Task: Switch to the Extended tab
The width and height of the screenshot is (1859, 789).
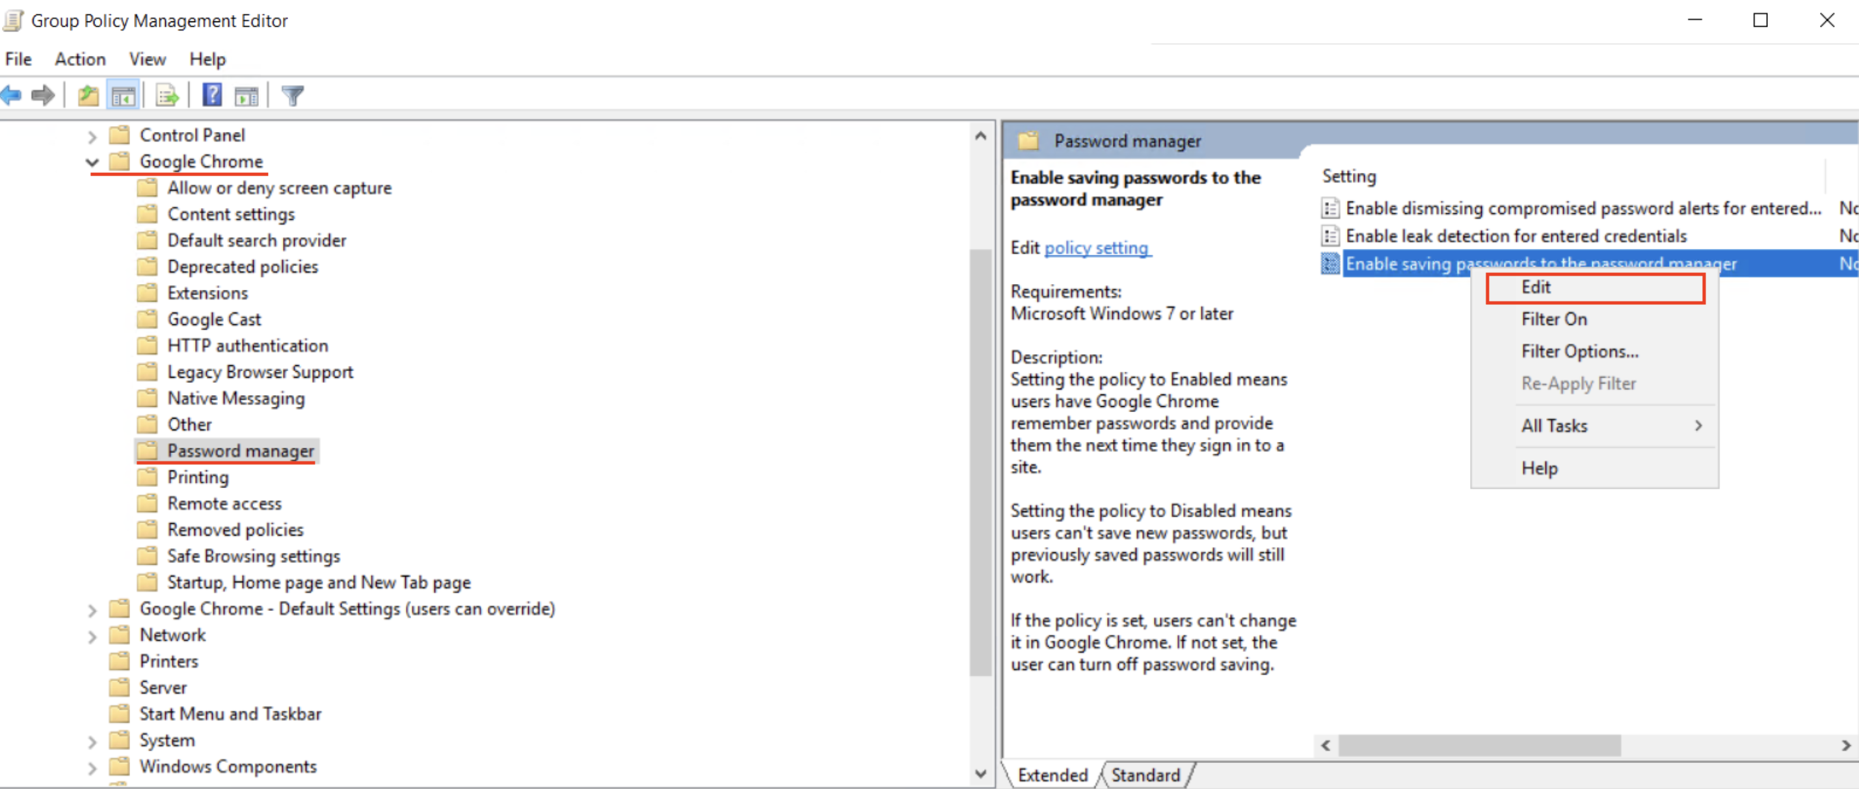Action: 1052,775
